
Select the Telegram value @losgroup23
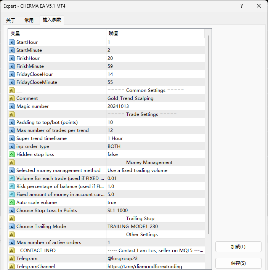156,259
